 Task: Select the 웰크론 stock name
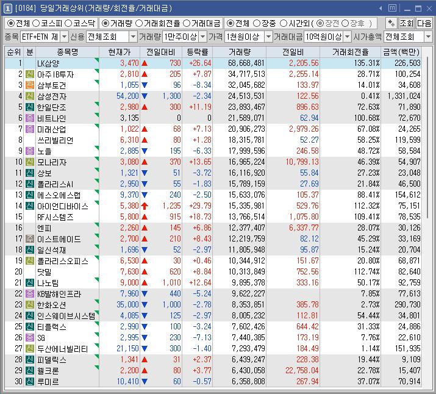[x=48, y=371]
